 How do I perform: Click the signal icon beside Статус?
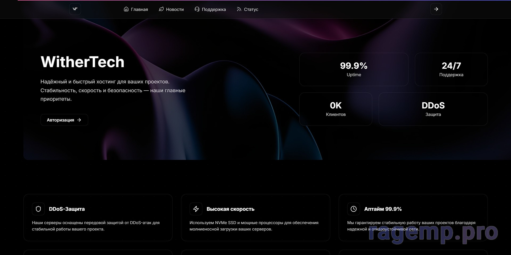pos(239,9)
